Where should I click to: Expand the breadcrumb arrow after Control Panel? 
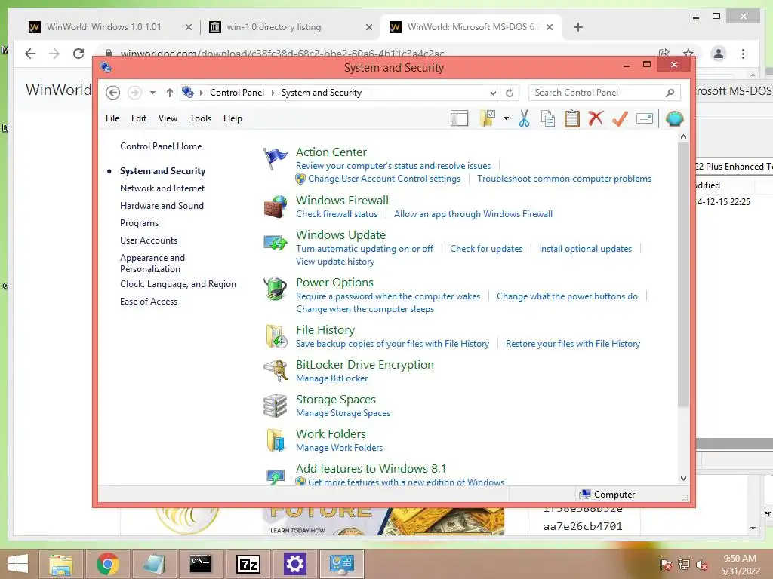(x=273, y=93)
